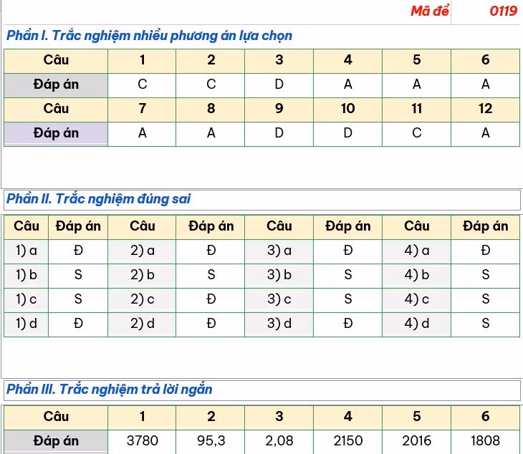Select answer cell D under question 3 in Part I
523x454 pixels.
279,84
